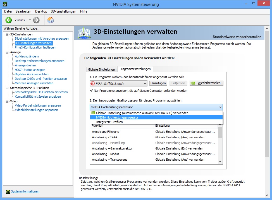The width and height of the screenshot is (272, 200).
Task: Click main panel scrollbar down arrow
Action: click(x=267, y=195)
